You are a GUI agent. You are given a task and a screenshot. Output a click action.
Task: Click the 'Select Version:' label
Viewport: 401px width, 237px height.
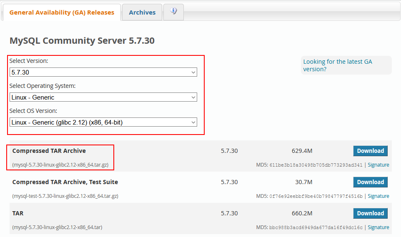click(29, 61)
